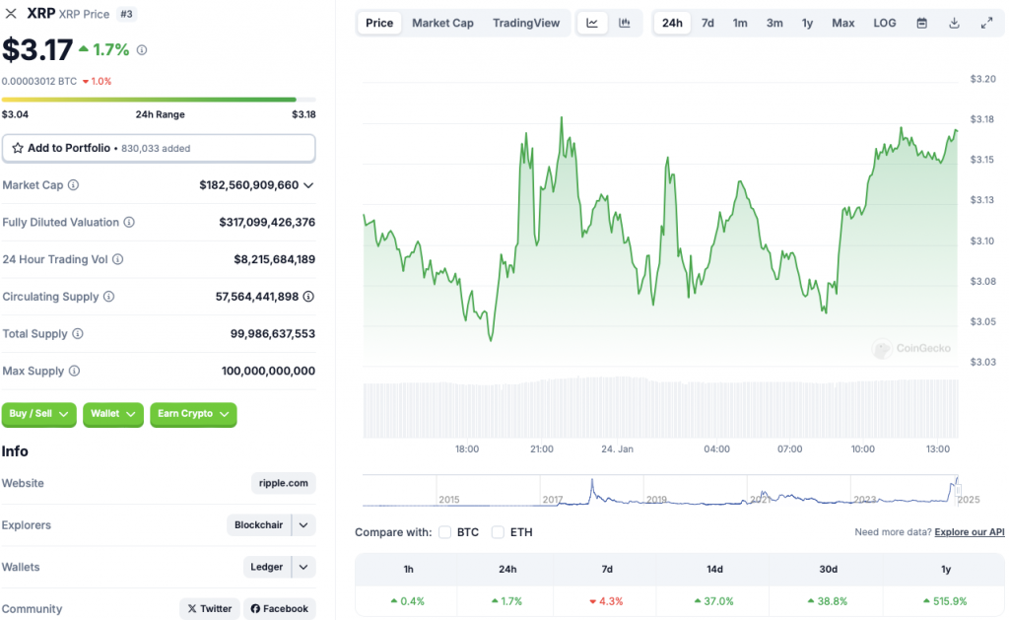Image resolution: width=1009 pixels, height=620 pixels.
Task: Open the Ledger wallet link
Action: click(x=266, y=567)
